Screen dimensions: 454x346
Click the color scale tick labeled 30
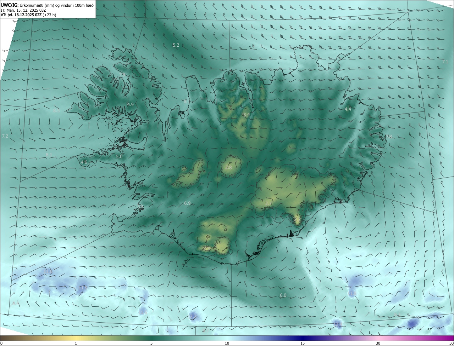click(x=378, y=343)
